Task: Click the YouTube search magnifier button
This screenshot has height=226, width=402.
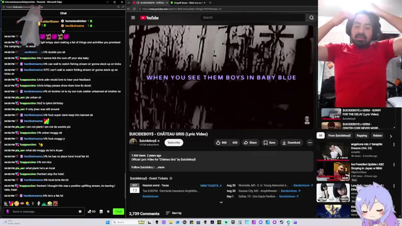Action: tap(311, 18)
